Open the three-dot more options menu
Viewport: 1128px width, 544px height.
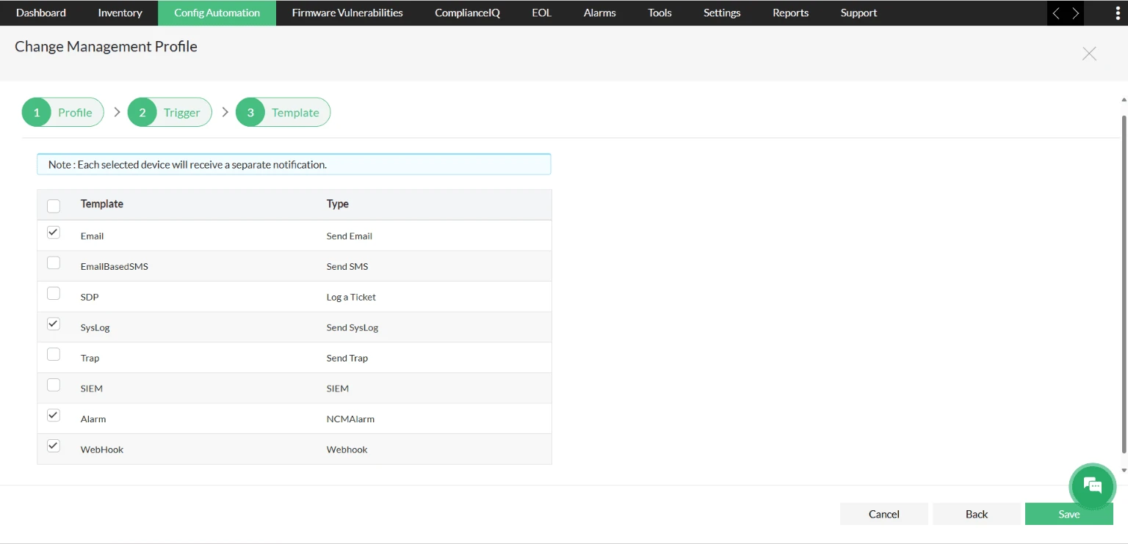(1118, 13)
